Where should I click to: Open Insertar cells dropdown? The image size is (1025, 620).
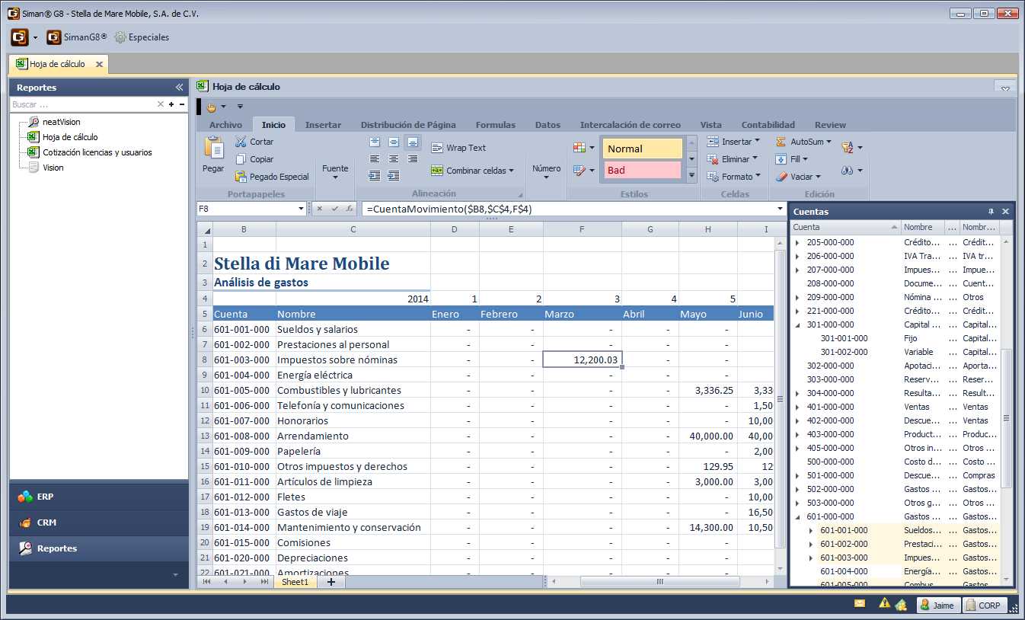click(x=733, y=142)
